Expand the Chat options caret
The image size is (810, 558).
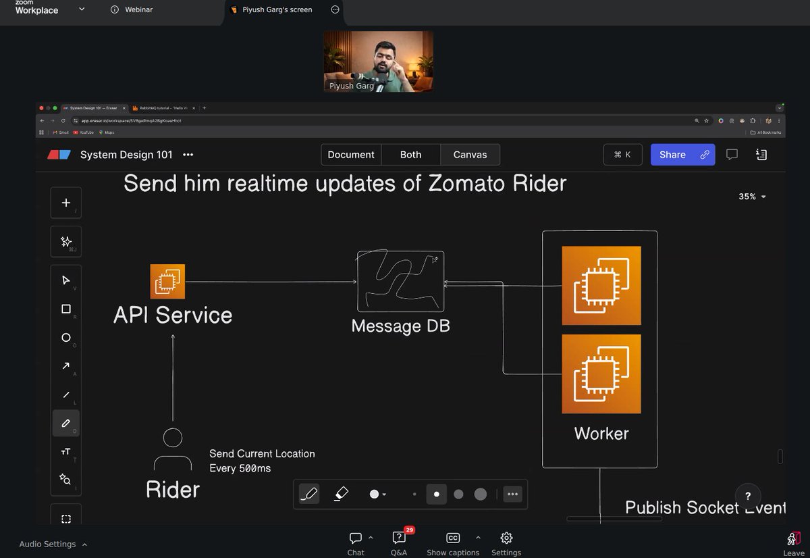click(x=371, y=538)
